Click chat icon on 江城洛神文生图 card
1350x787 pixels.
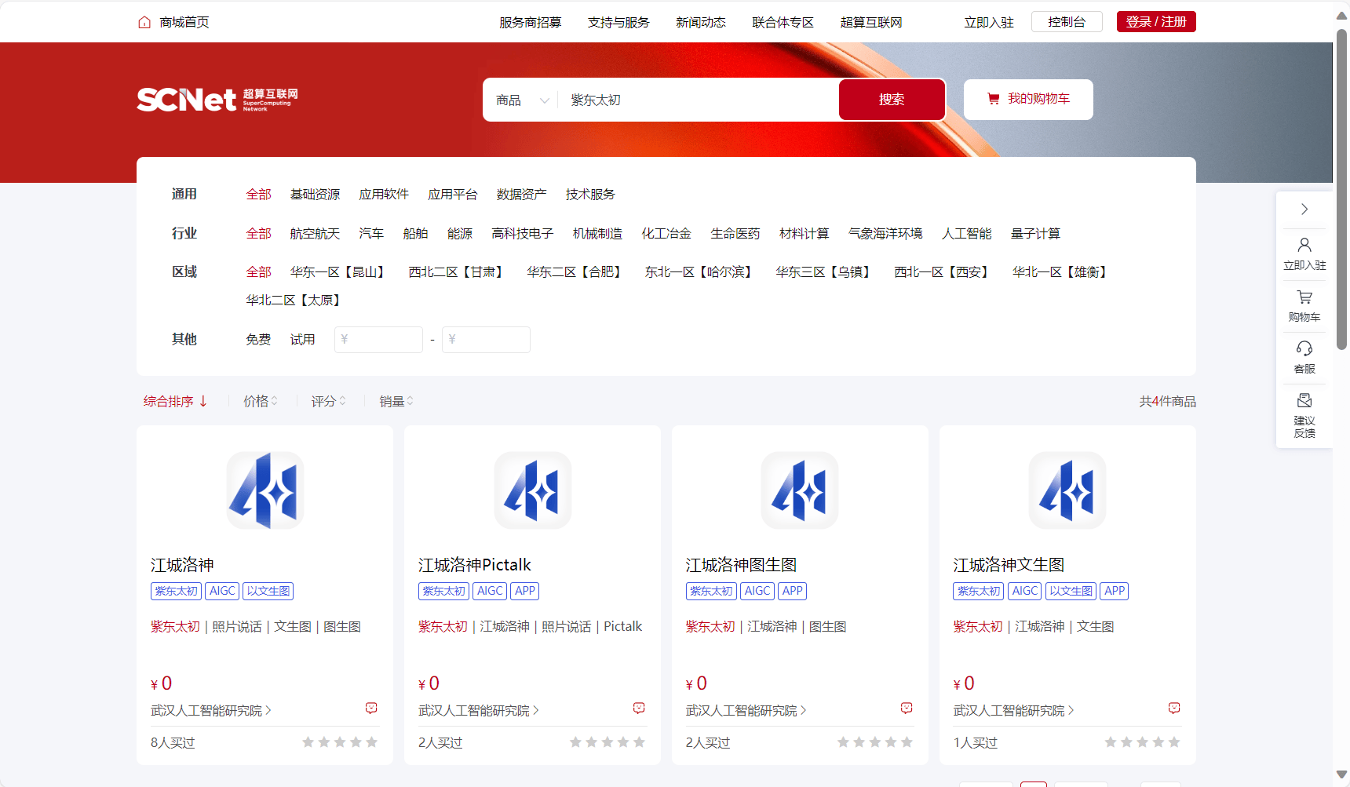tap(1174, 709)
